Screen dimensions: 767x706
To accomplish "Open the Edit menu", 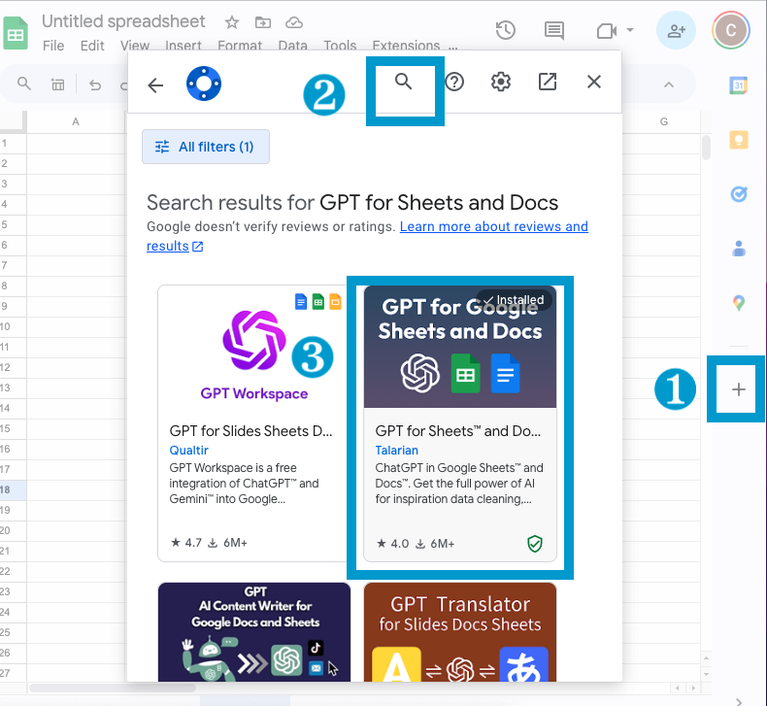I will pos(92,46).
